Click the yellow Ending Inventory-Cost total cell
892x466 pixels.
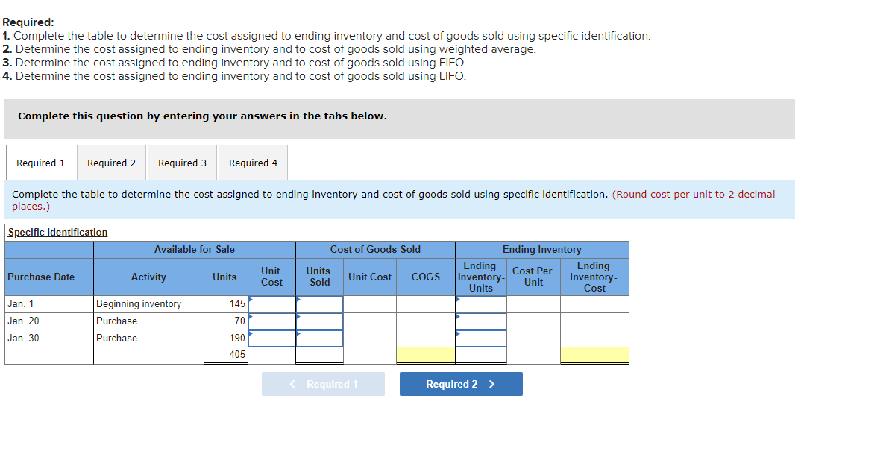coord(594,356)
